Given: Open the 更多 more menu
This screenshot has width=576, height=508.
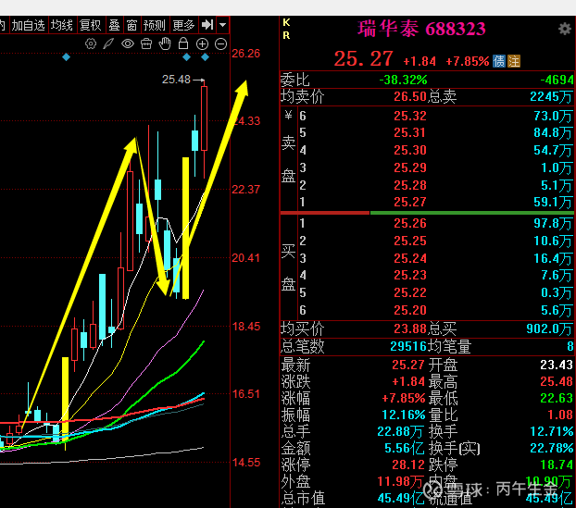Looking at the screenshot, I should pos(183,25).
